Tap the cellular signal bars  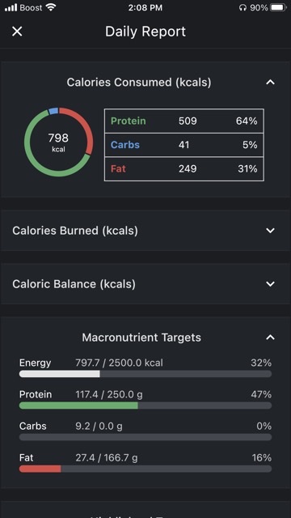point(11,7)
